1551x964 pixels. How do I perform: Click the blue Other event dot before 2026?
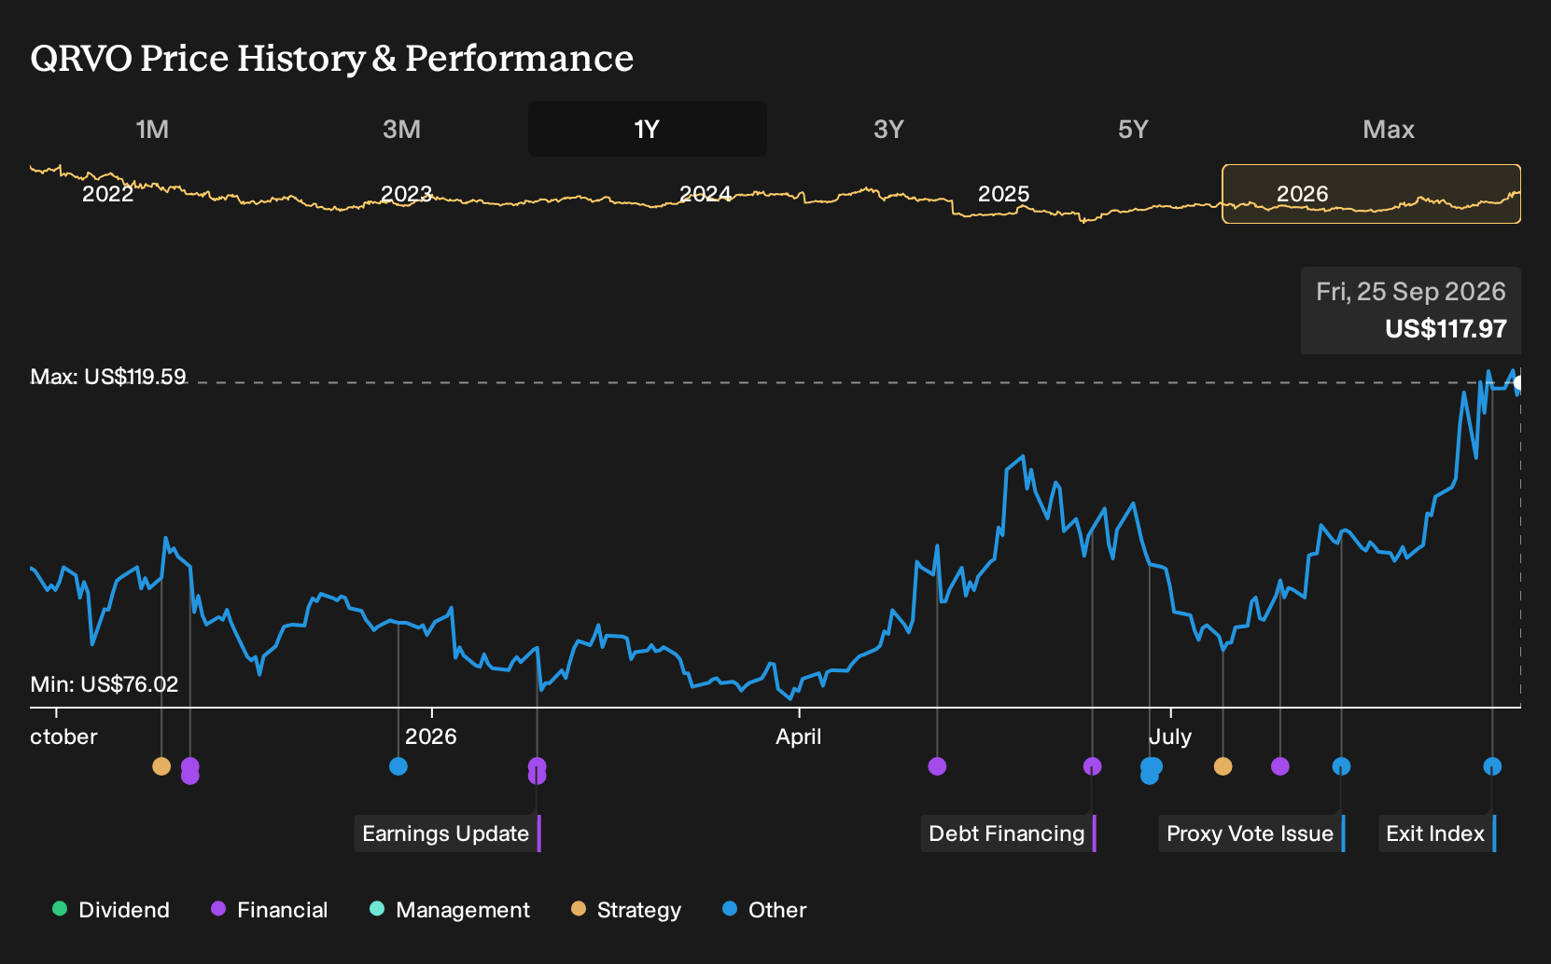(398, 766)
